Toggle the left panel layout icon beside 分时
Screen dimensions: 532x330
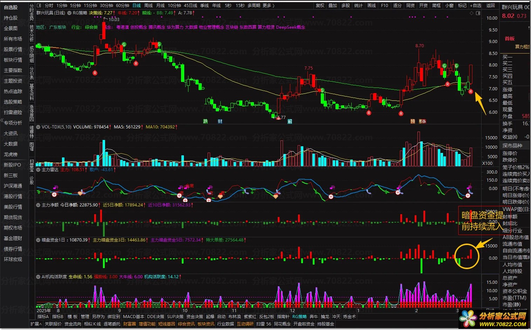(x=39, y=5)
